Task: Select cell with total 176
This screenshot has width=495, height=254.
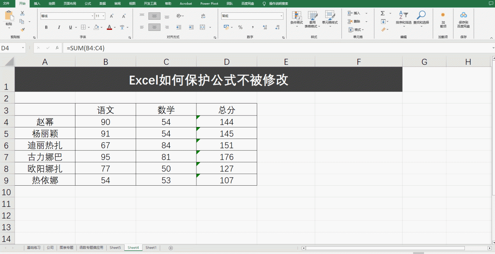Action: pos(227,157)
